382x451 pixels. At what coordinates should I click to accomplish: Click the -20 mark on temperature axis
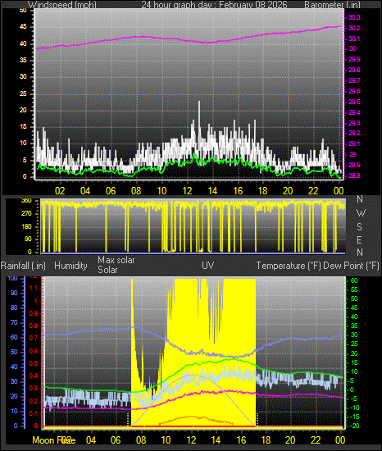point(355,426)
